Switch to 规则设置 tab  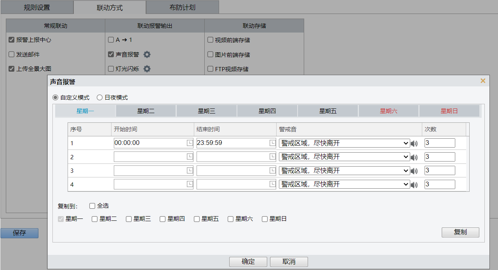(37, 7)
